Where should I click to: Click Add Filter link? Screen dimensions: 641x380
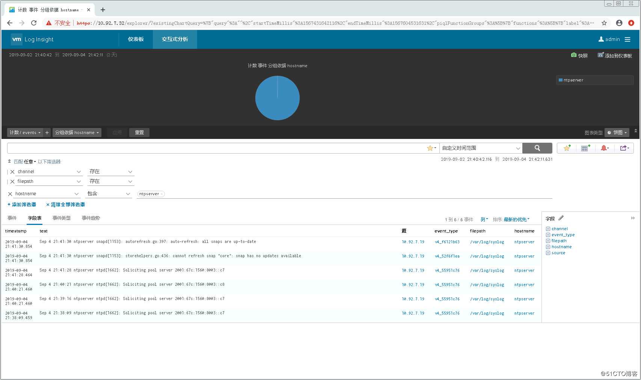[22, 205]
